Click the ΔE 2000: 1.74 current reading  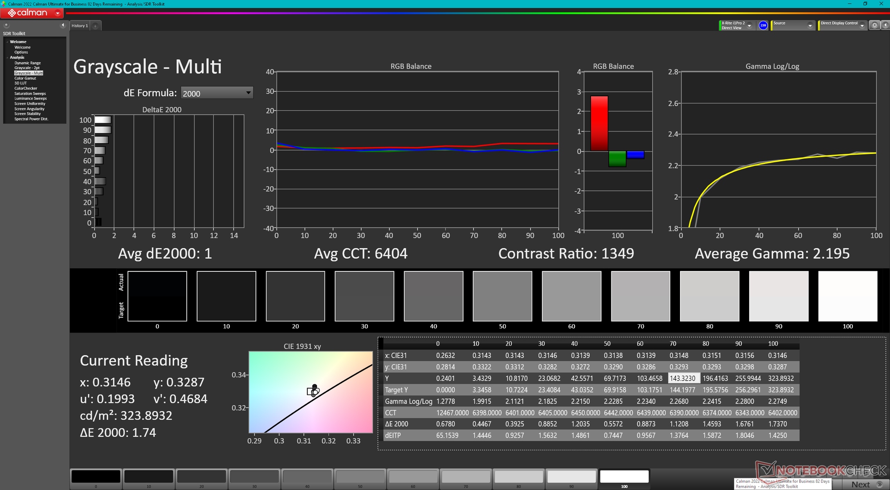(118, 433)
